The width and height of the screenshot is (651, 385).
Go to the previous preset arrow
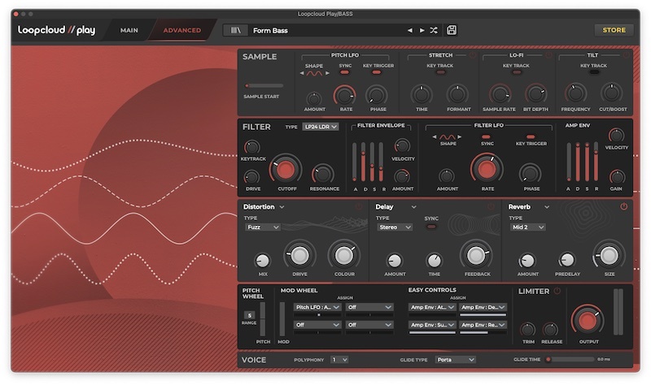point(410,30)
